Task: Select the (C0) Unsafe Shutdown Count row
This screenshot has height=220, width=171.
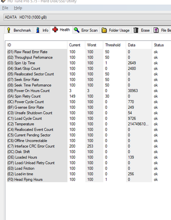Action: click(x=88, y=113)
